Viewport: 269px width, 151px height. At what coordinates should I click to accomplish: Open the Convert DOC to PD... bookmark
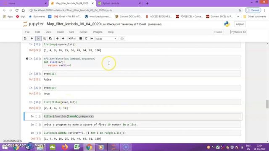[x=129, y=16]
